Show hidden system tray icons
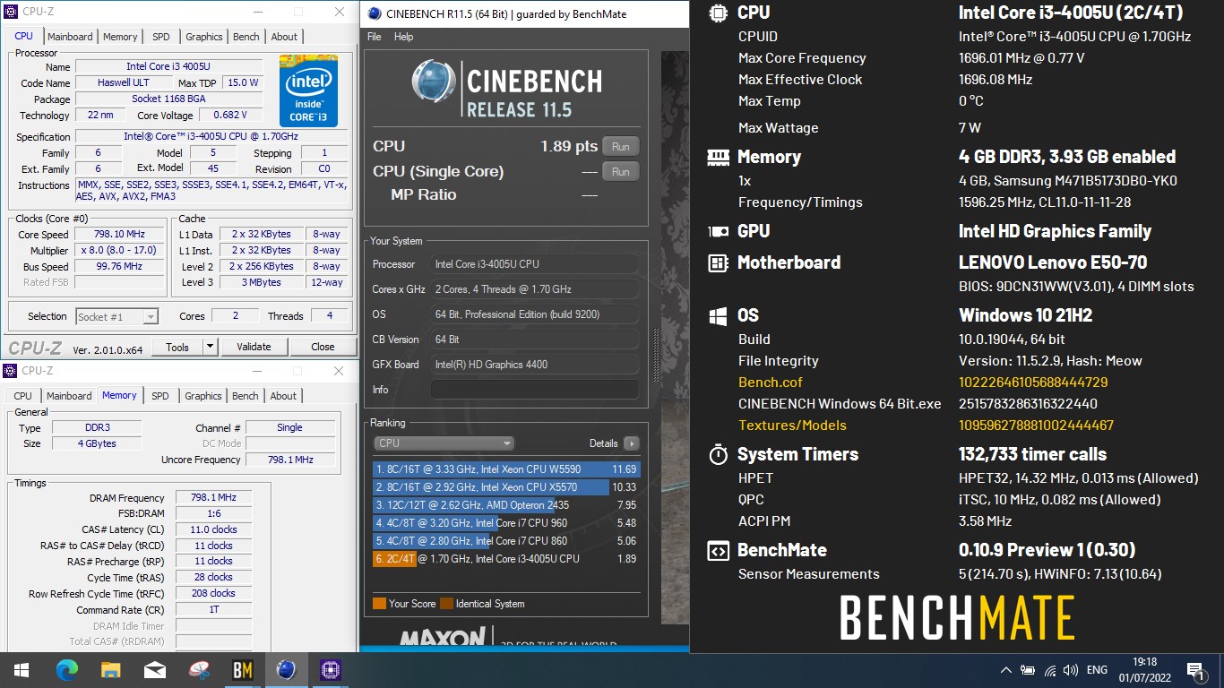The height and width of the screenshot is (688, 1224). [x=1006, y=670]
